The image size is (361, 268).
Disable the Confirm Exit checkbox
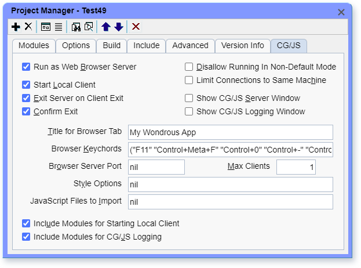point(26,111)
